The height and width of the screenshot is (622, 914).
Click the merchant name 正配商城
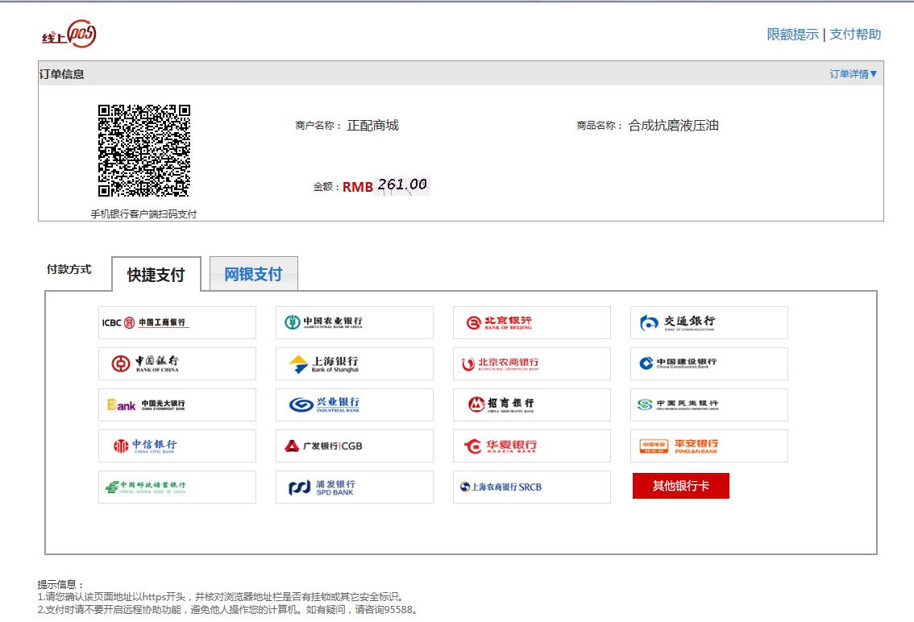(x=372, y=126)
